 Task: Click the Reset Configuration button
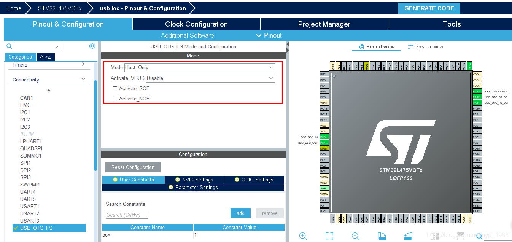tap(133, 167)
